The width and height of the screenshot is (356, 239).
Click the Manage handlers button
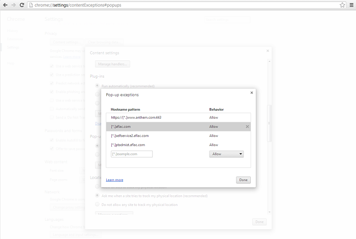pyautogui.click(x=113, y=64)
